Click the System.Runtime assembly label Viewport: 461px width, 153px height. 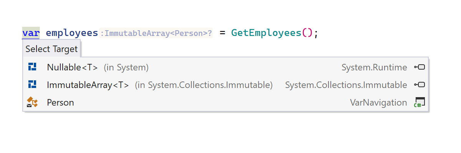pos(374,67)
